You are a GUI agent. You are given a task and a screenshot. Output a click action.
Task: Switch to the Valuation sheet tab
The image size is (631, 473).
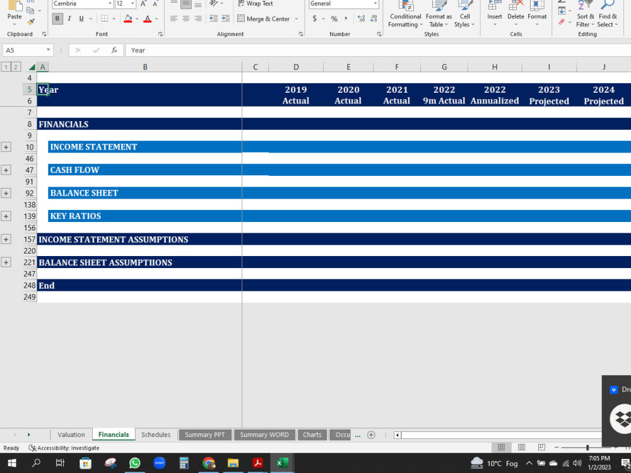[71, 435]
